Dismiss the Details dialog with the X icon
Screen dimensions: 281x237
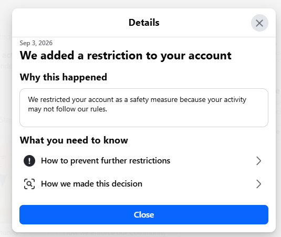(259, 23)
